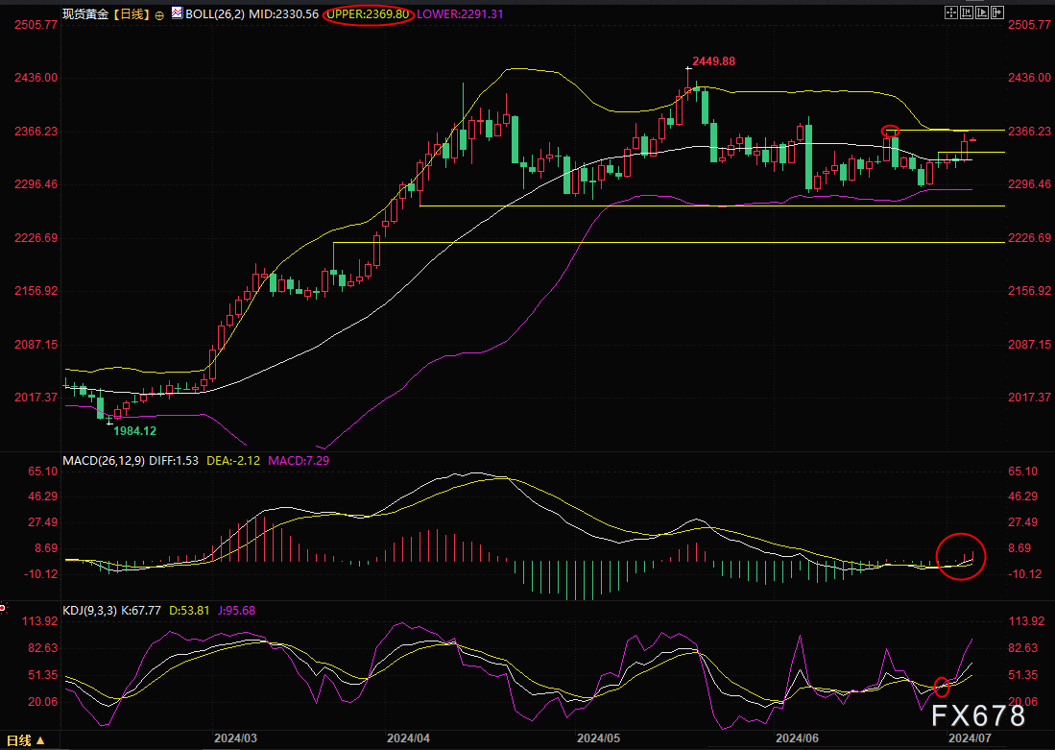
Task: Click the BOLL indicator chart icon
Action: [177, 14]
